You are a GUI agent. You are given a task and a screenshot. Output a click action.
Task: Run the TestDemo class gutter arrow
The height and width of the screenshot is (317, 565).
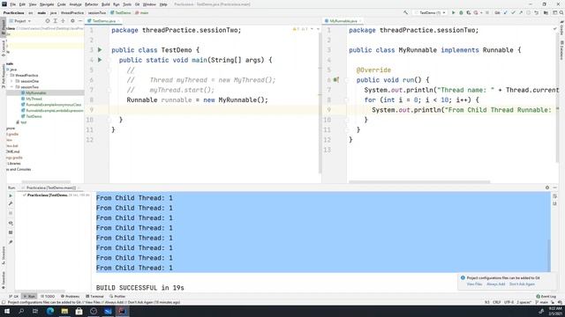tap(100, 49)
